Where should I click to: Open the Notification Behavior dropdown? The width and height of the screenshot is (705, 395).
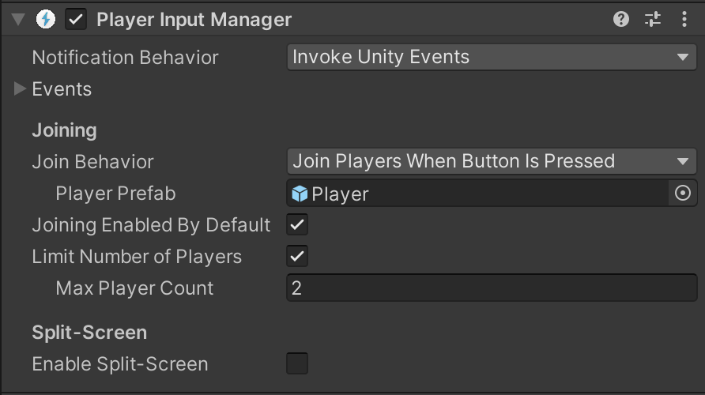click(492, 57)
